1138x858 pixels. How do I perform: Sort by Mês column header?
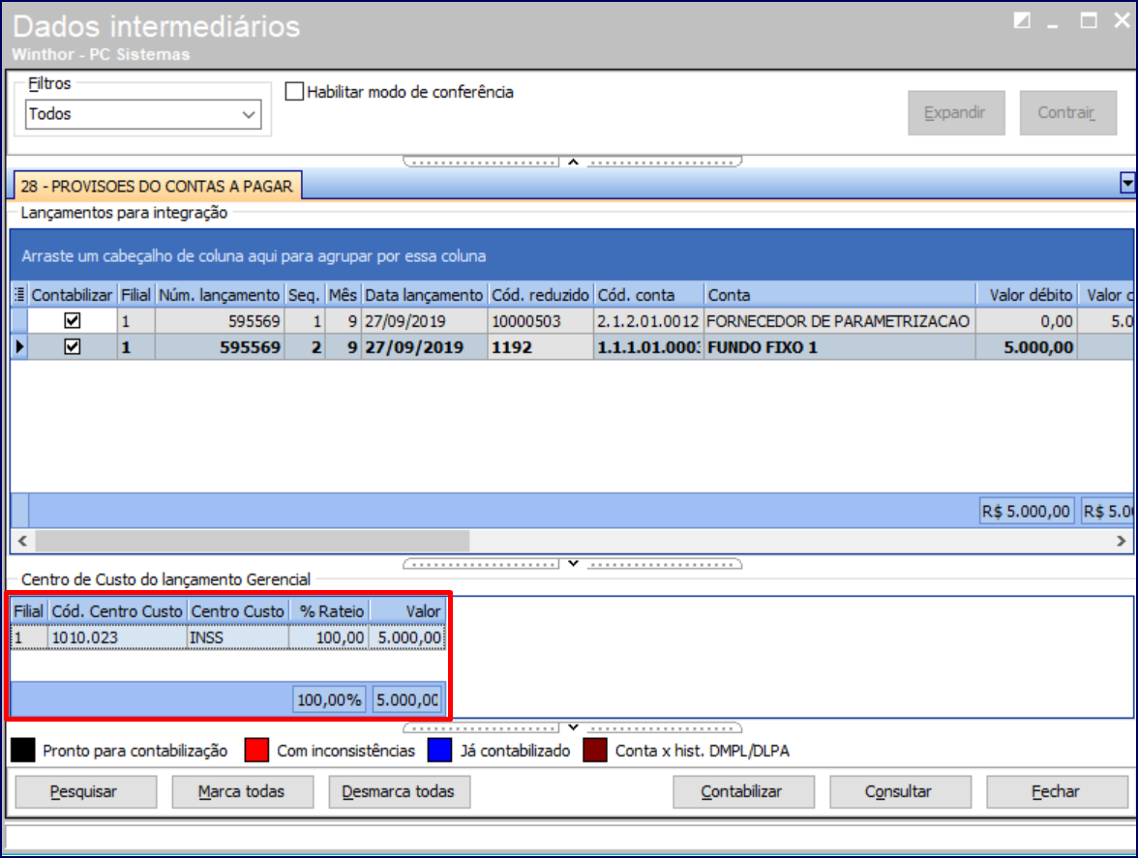click(343, 294)
